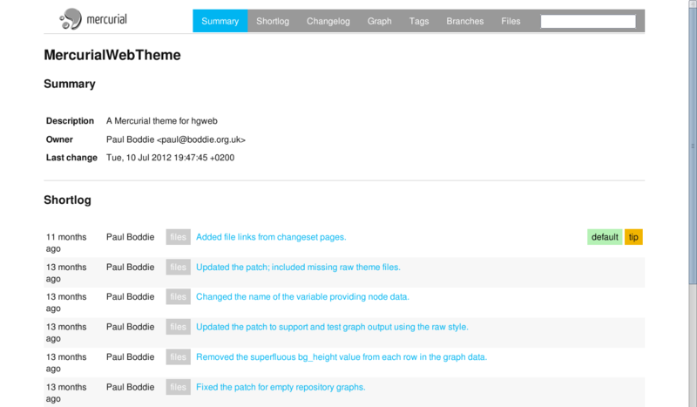Click files button for 'Fixed the patch' row
Screen dimensions: 697x407
(179, 387)
